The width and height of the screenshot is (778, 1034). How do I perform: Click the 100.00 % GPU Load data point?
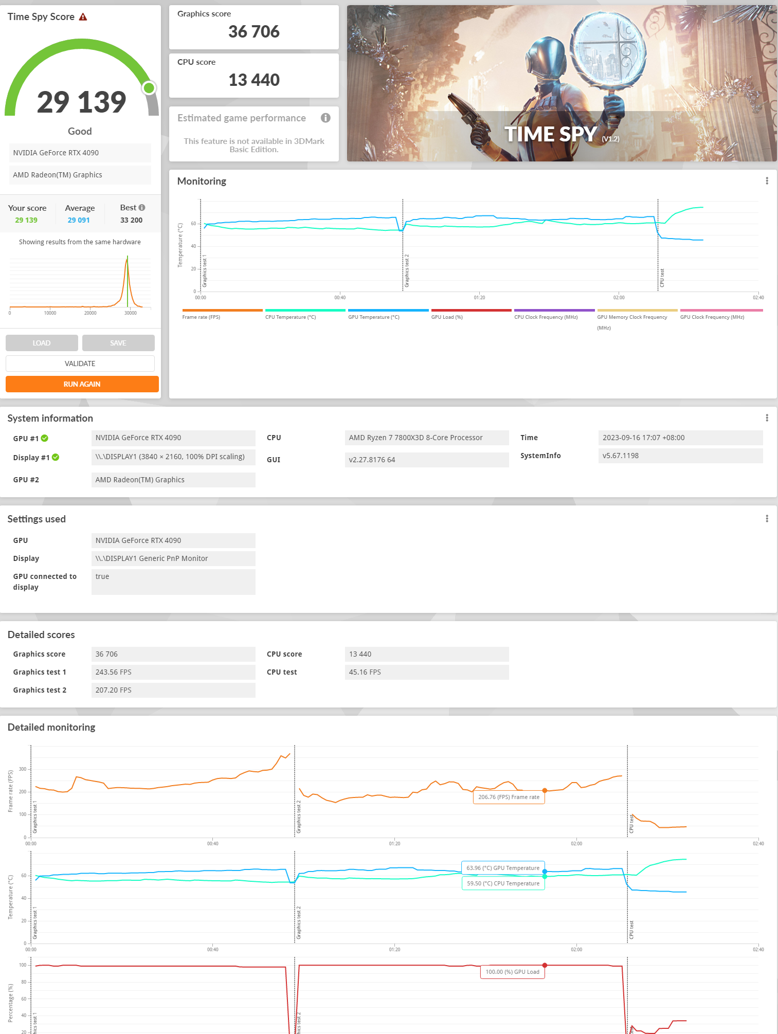tap(545, 965)
